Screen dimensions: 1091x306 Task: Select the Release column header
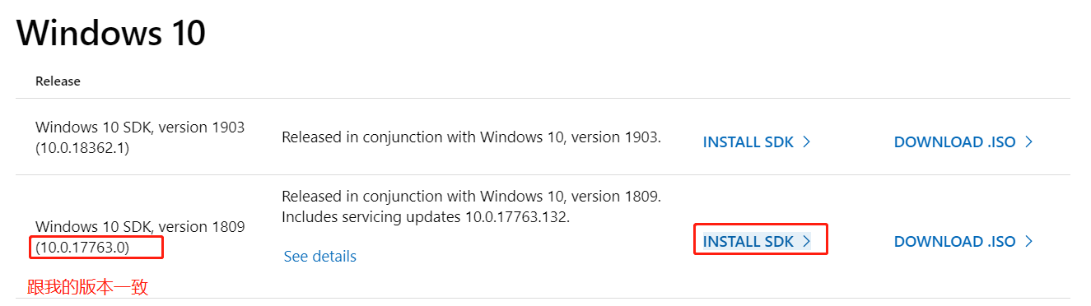[58, 81]
